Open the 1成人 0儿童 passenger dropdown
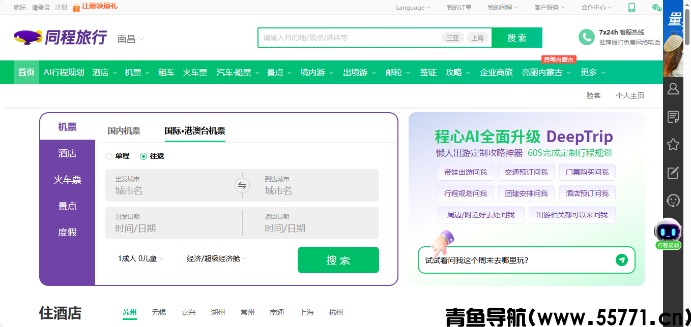The width and height of the screenshot is (691, 327). 141,259
